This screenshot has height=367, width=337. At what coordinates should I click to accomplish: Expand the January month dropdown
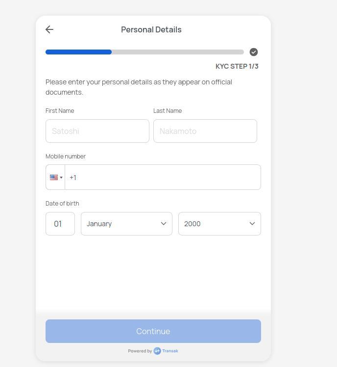pos(126,224)
